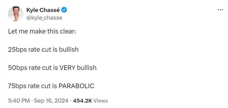Viewport: 228px width, 108px height.
Task: Select the line "Let me make this clear:"
Action: pos(42,31)
